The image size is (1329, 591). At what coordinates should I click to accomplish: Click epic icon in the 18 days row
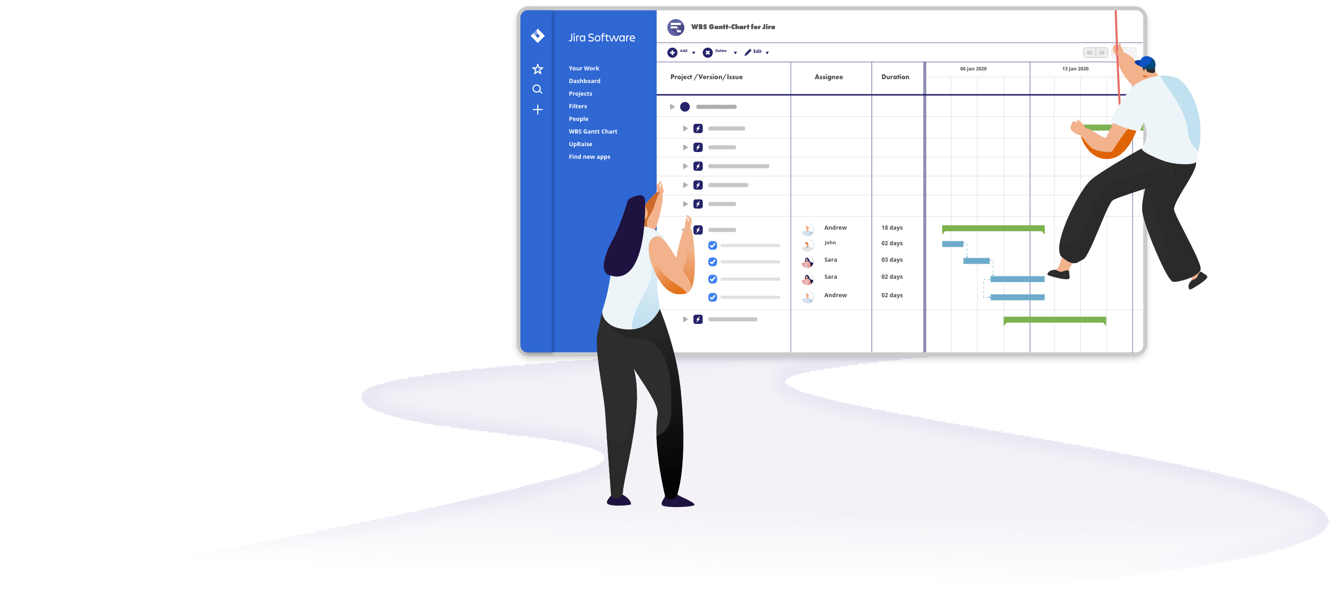pyautogui.click(x=698, y=230)
